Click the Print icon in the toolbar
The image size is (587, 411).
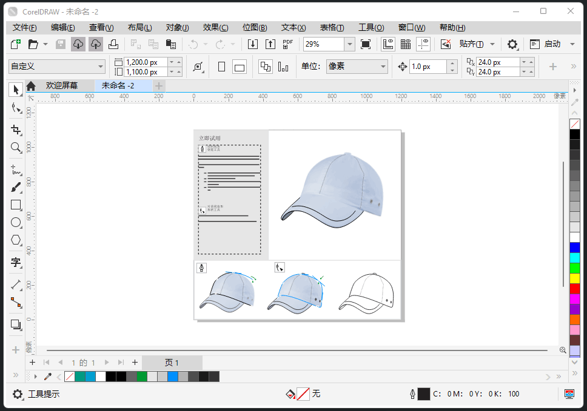click(113, 44)
